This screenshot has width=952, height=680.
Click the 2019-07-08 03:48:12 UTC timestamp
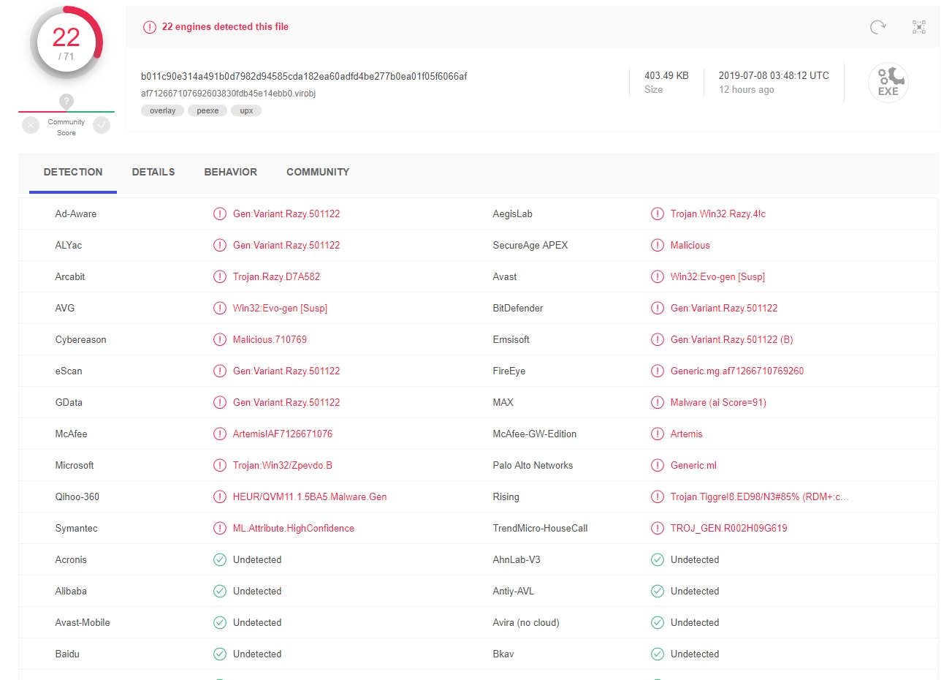pyautogui.click(x=774, y=75)
